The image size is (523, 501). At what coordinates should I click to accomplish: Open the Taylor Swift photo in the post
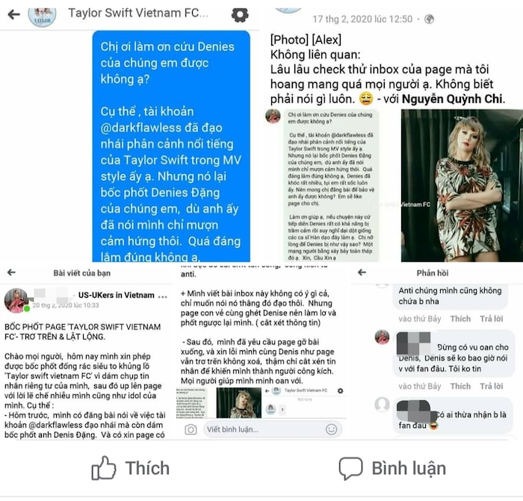point(462,185)
